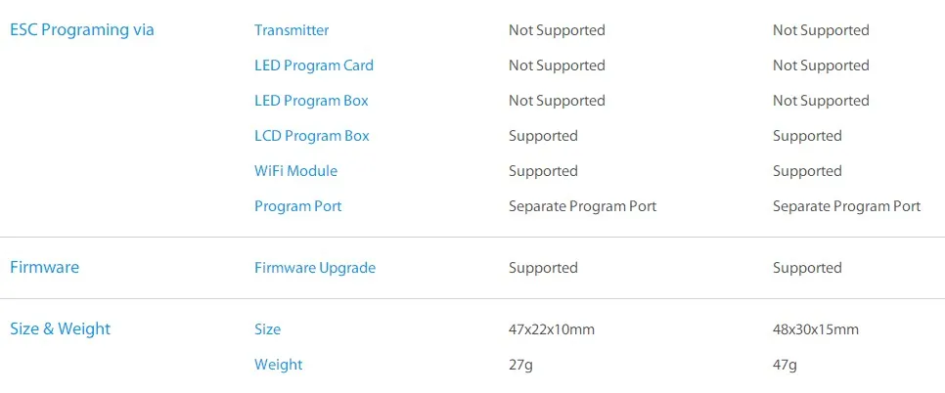The height and width of the screenshot is (393, 945).
Task: Click the WiFi Module label
Action: 295,171
